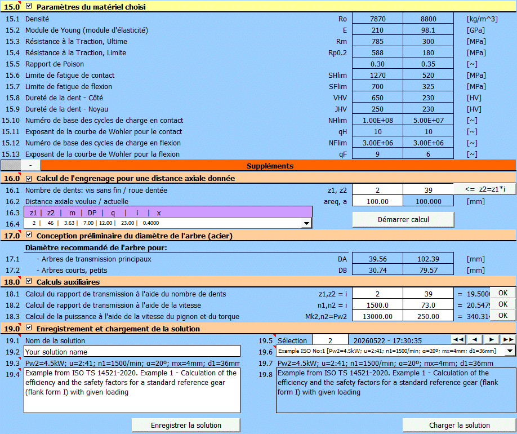
Task: Jump to last solution with double-right arrow
Action: (x=508, y=339)
